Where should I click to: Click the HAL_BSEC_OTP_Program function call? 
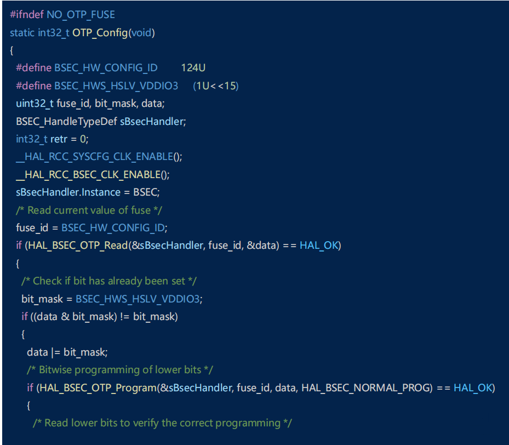click(x=97, y=387)
